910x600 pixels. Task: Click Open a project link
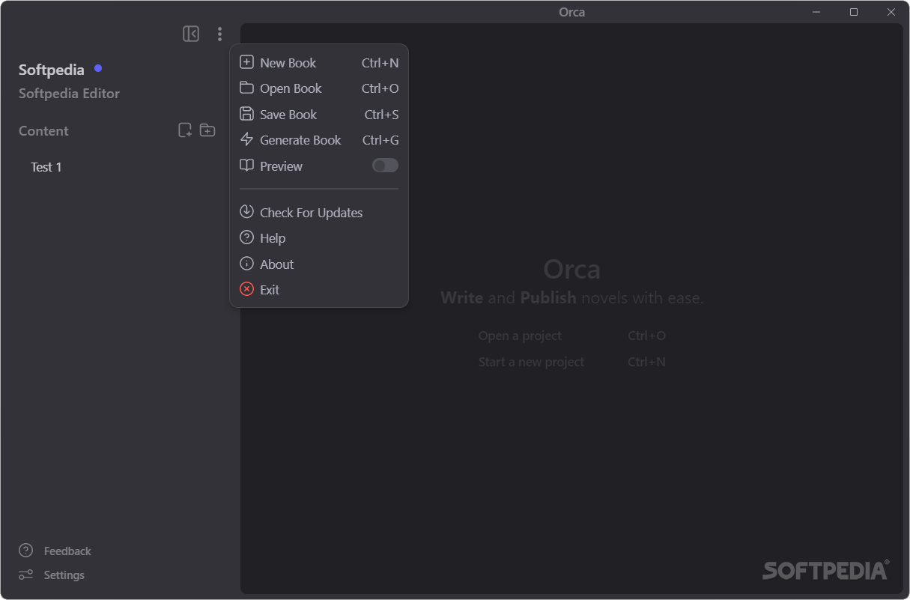tap(520, 336)
